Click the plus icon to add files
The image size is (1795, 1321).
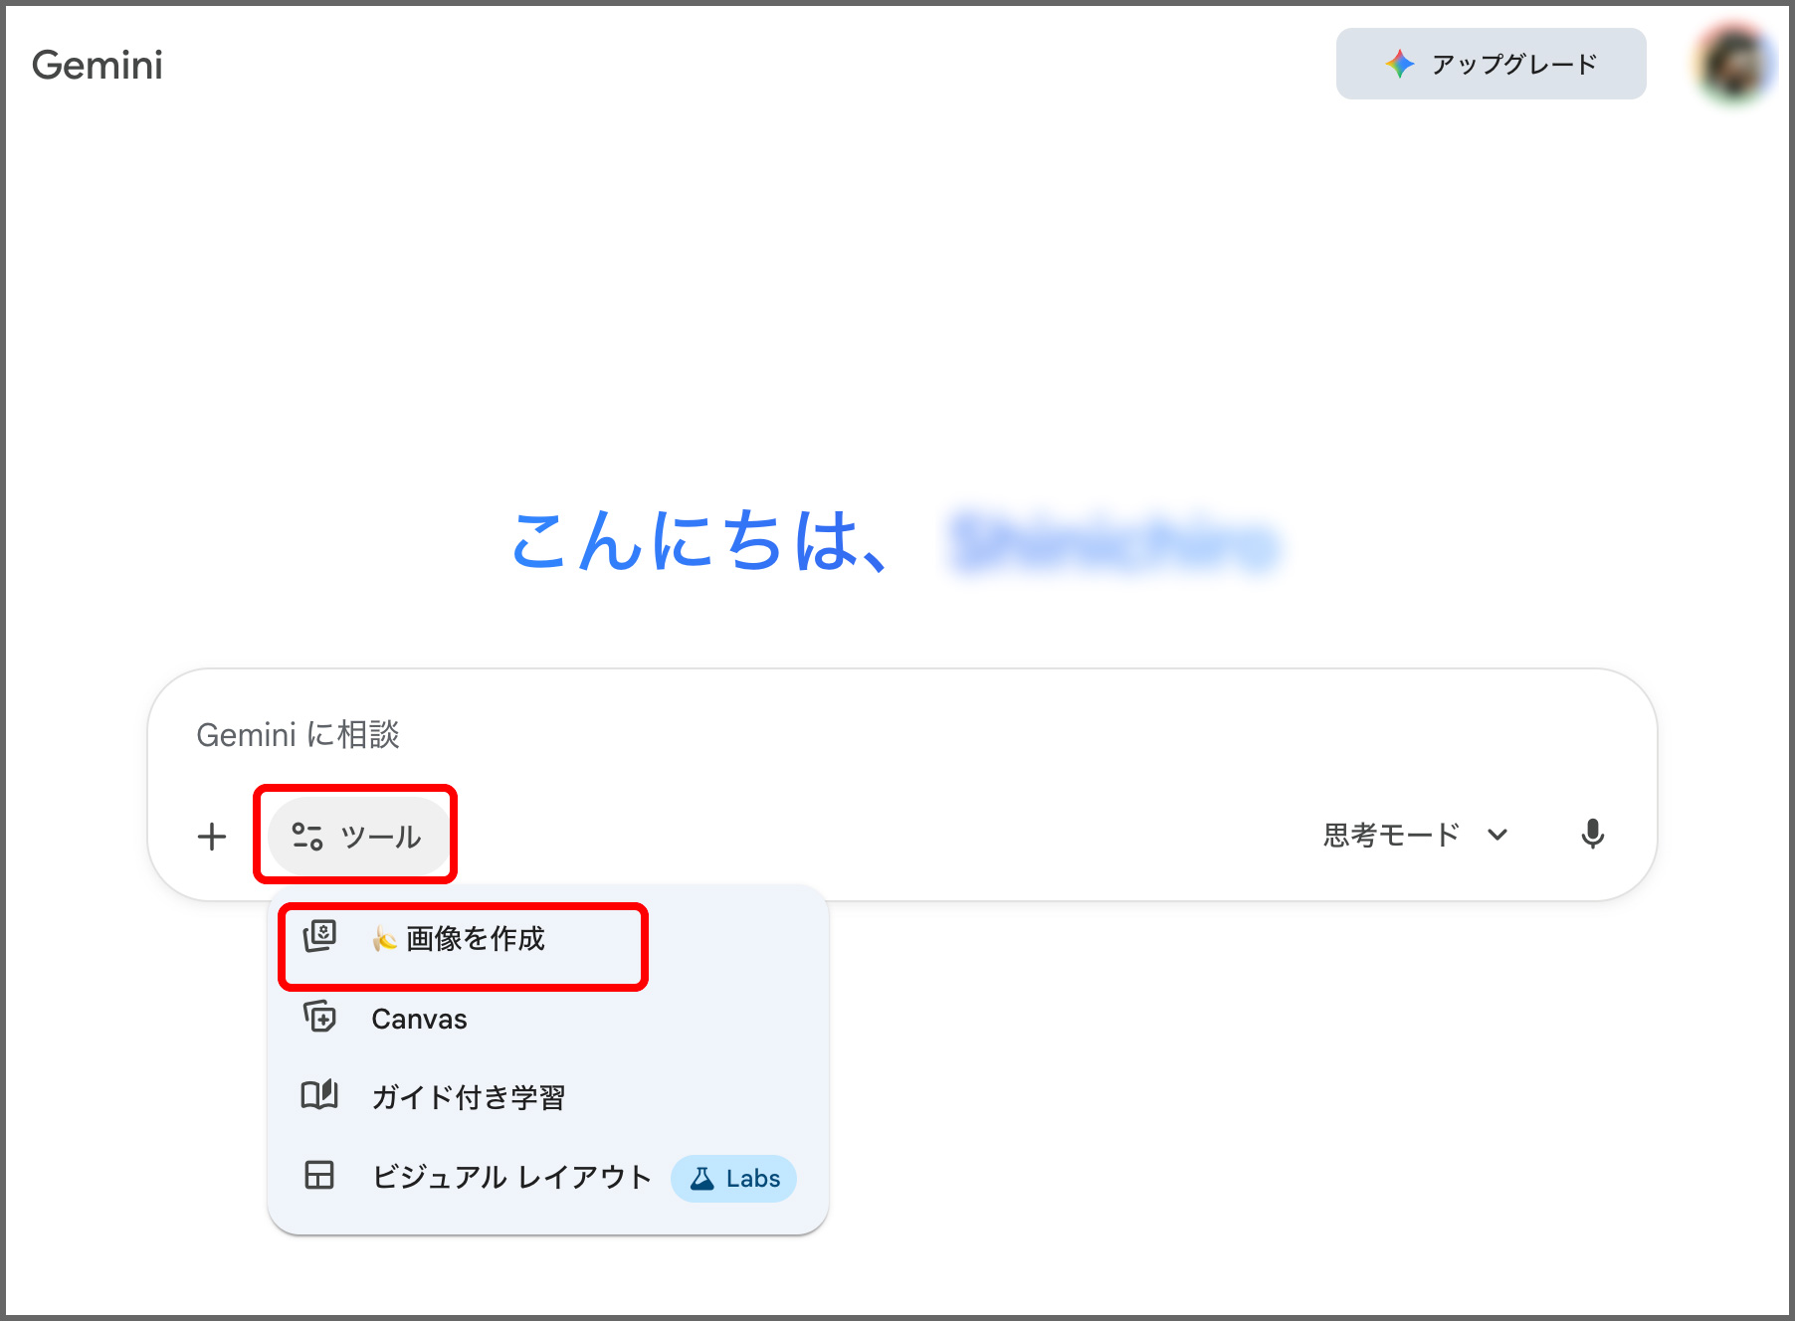212,837
